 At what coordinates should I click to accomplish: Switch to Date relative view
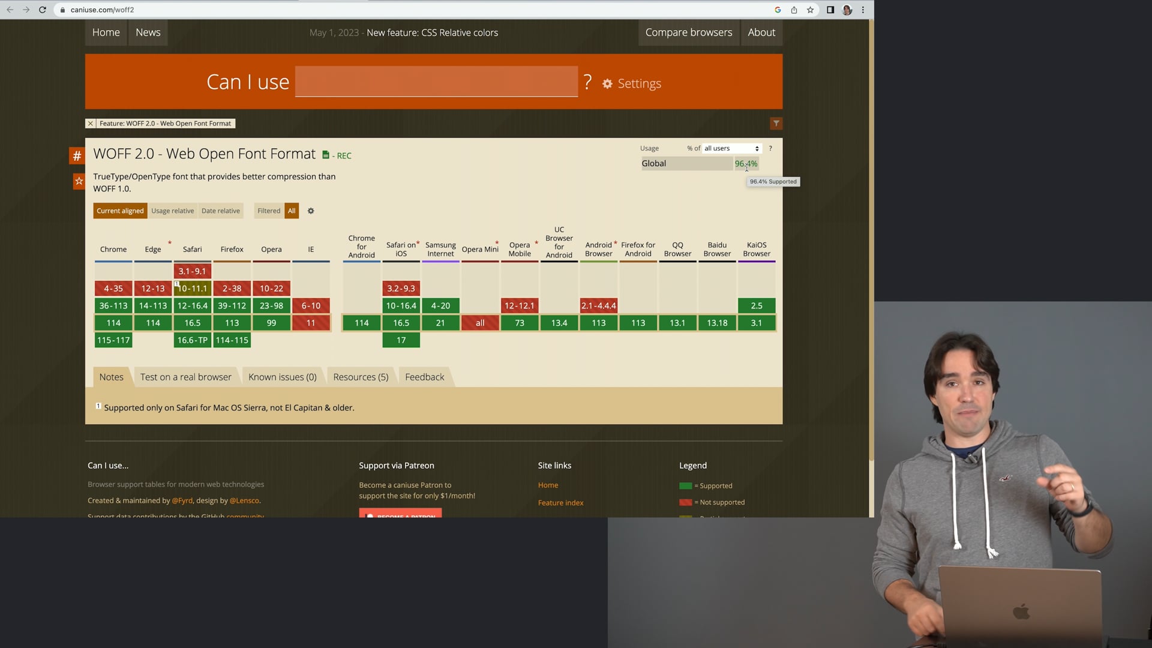coord(220,211)
